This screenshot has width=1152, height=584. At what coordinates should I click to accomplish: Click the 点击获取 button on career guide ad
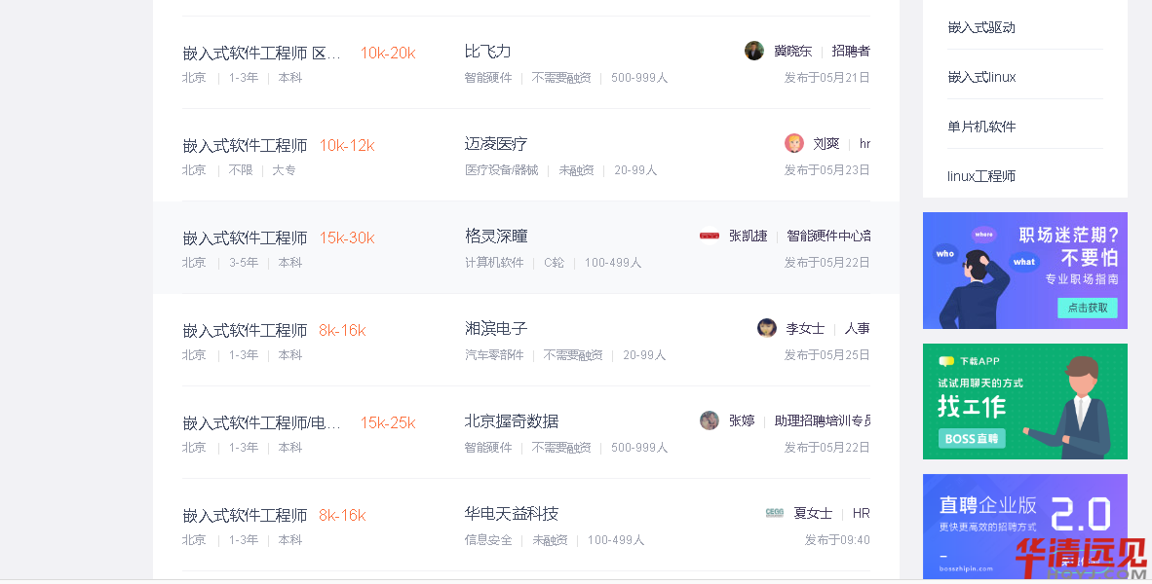coord(1087,307)
